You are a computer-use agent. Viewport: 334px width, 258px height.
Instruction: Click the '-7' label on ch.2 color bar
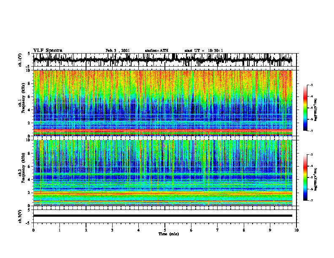pos(311,201)
